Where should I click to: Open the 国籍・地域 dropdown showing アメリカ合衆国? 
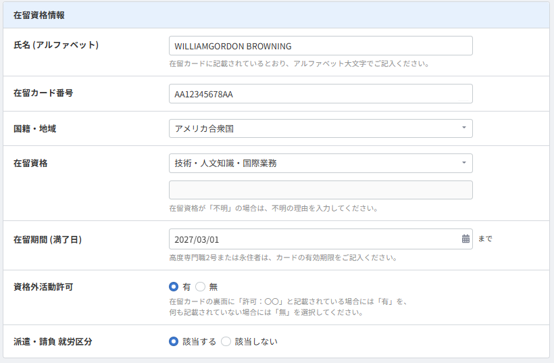pos(320,128)
